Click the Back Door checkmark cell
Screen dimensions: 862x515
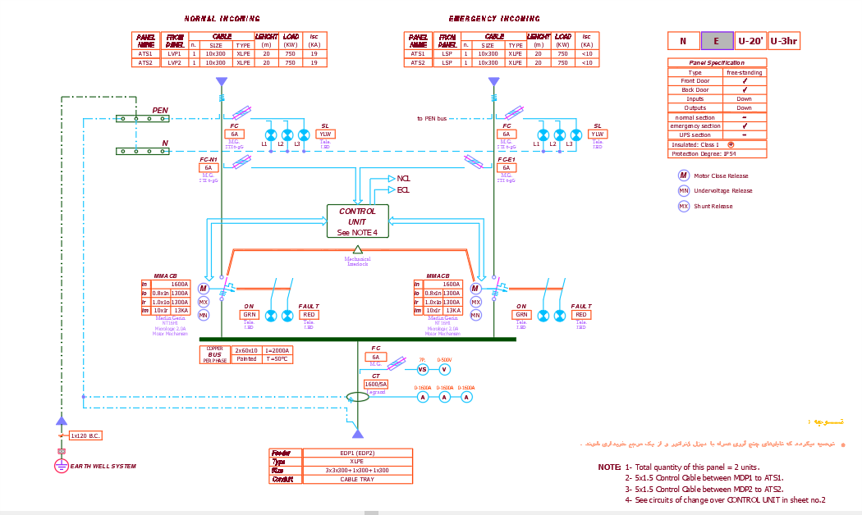pyautogui.click(x=745, y=89)
